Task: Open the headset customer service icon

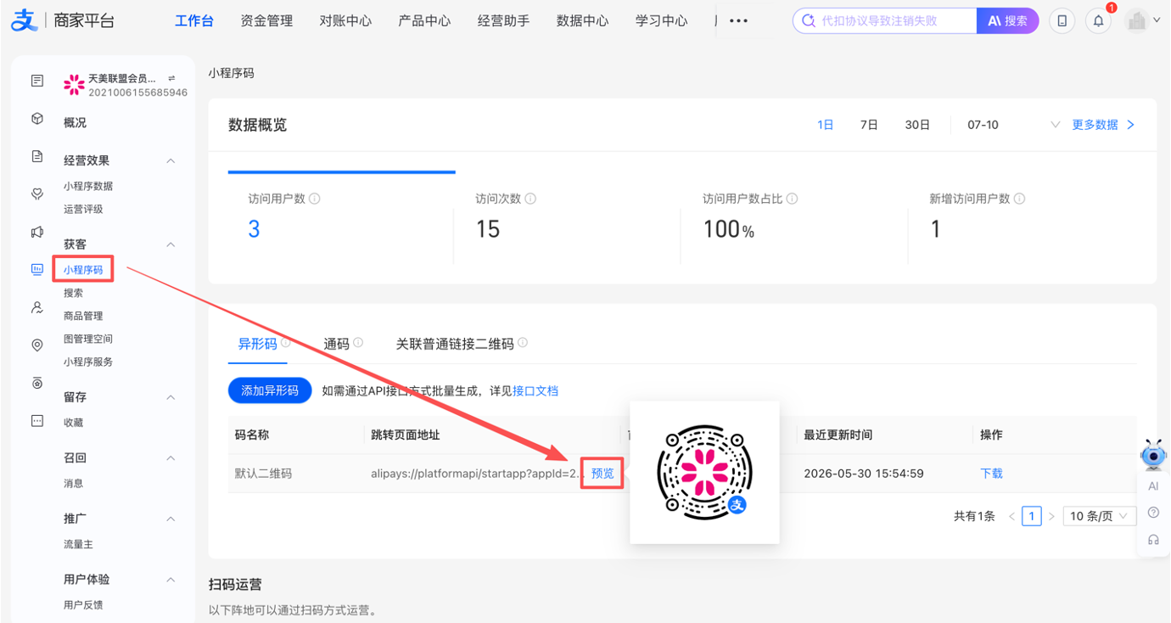Action: click(1153, 539)
